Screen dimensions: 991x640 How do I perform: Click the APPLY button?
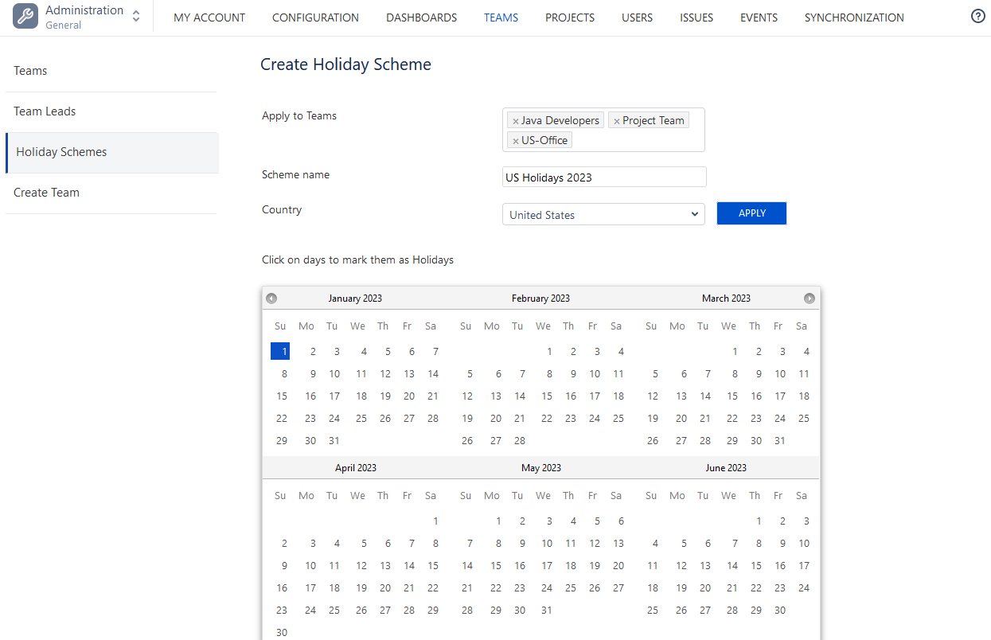tap(751, 213)
